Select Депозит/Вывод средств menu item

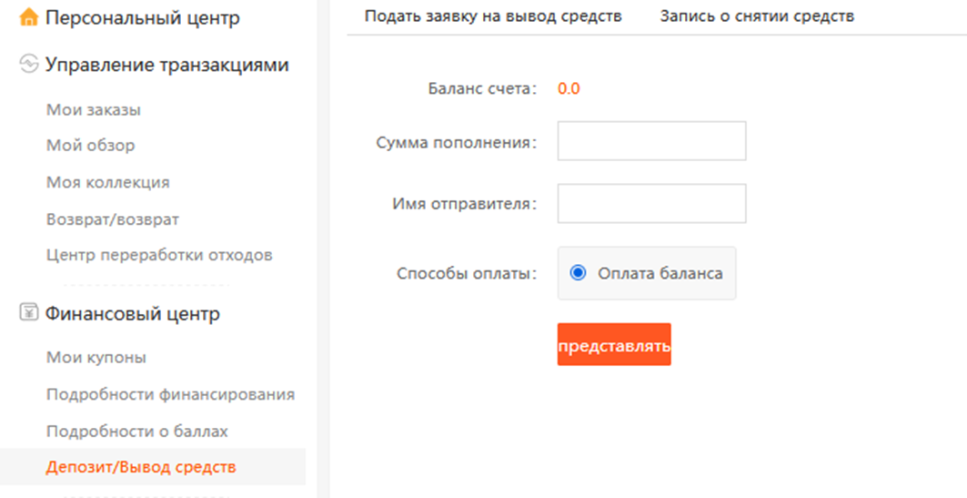(x=141, y=467)
